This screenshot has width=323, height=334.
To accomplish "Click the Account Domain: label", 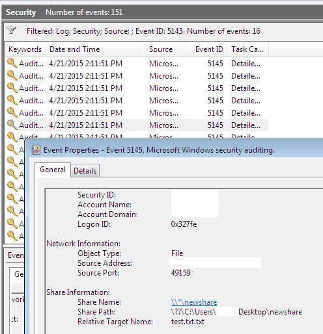I will 107,214.
